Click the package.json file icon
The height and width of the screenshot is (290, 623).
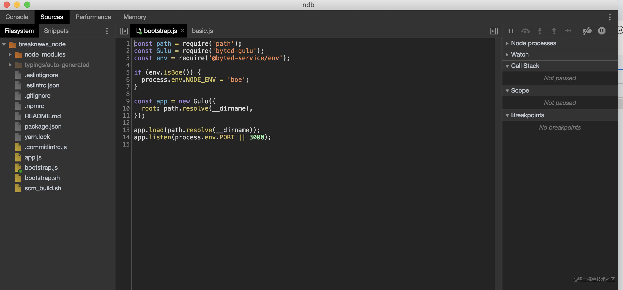pos(18,126)
